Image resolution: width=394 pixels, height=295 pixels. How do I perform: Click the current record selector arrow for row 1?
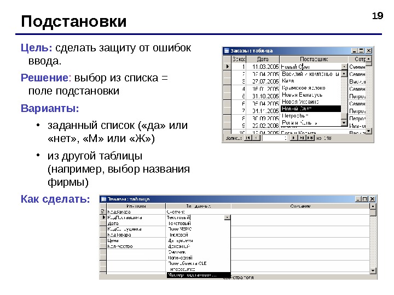point(228,67)
